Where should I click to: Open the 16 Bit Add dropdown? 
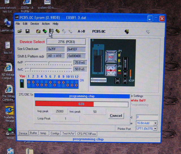tap(155, 123)
